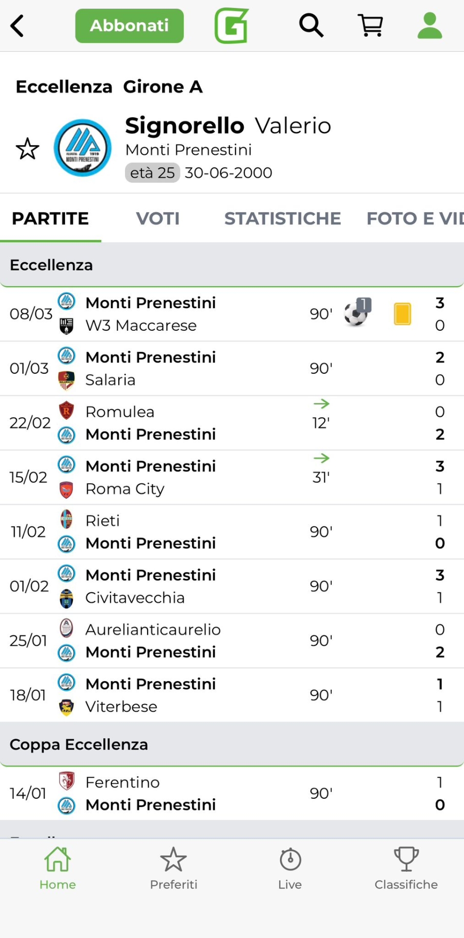The width and height of the screenshot is (464, 938).
Task: Open the user profile icon
Action: point(430,25)
